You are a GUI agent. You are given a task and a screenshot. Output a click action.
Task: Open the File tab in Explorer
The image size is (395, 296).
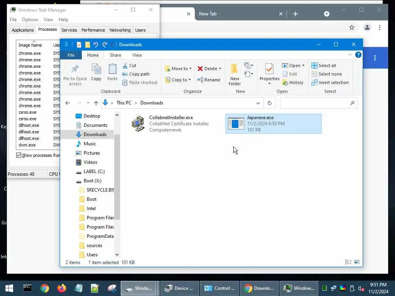tap(71, 55)
